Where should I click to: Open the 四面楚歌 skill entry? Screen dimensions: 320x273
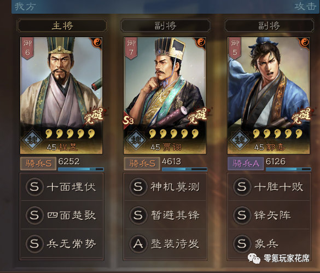(62, 215)
